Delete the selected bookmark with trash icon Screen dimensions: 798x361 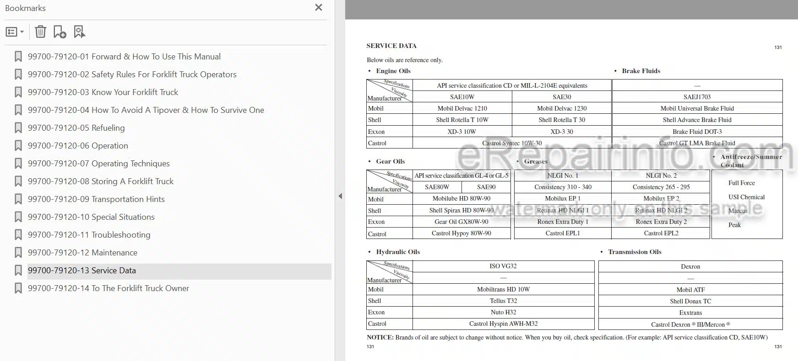[x=40, y=32]
